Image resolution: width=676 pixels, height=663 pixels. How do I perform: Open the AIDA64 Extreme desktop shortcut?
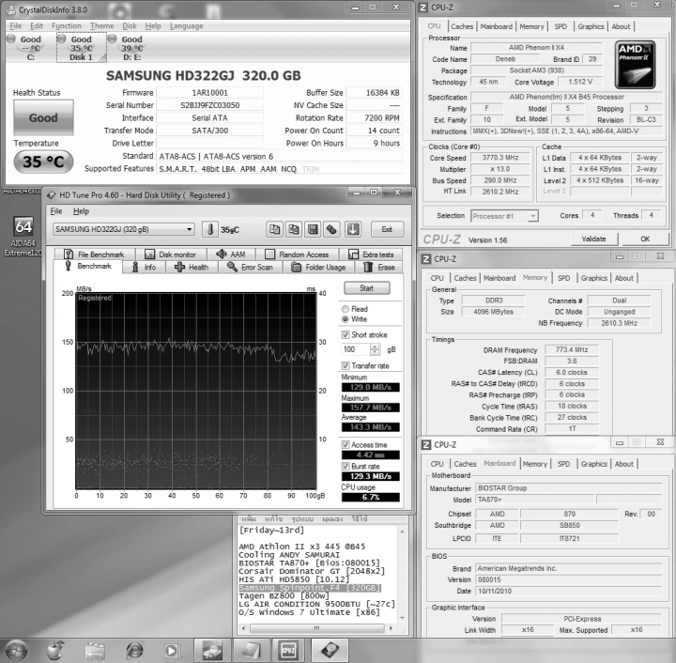click(23, 237)
